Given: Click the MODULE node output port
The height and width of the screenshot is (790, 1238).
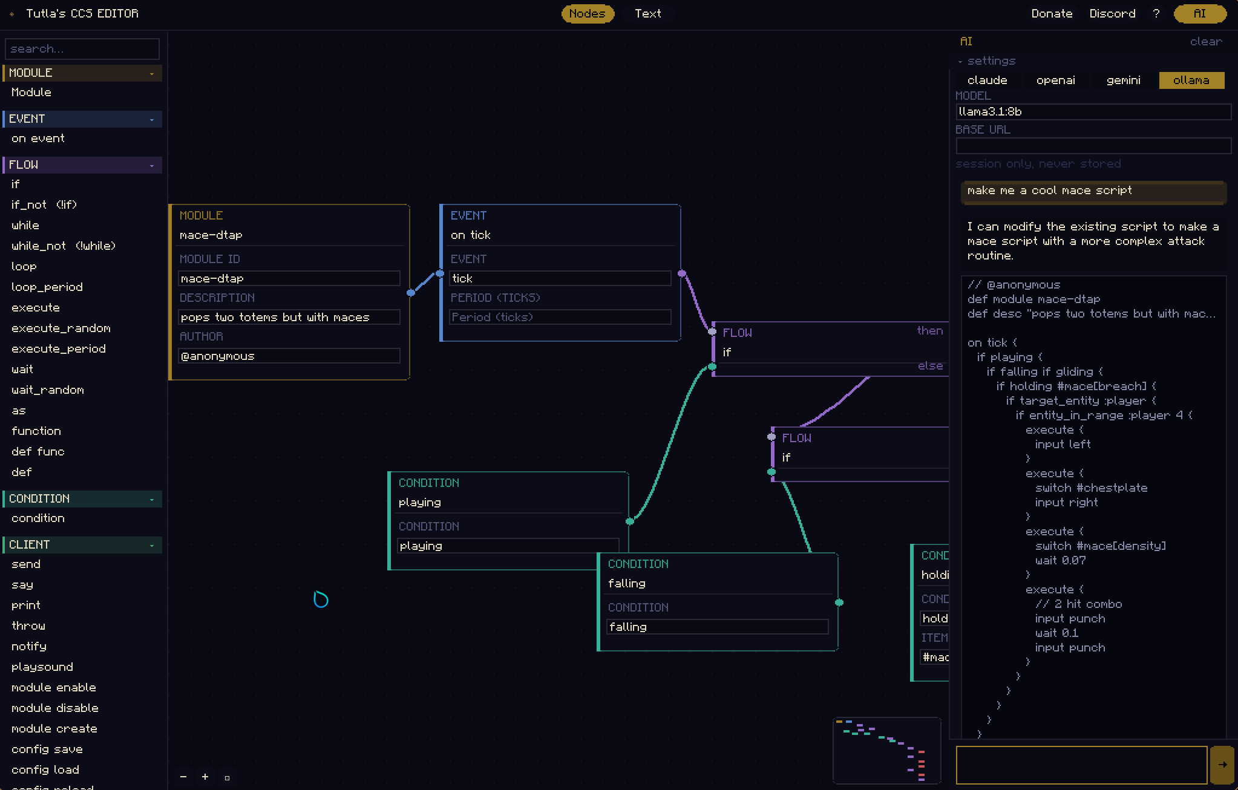Looking at the screenshot, I should click(411, 293).
